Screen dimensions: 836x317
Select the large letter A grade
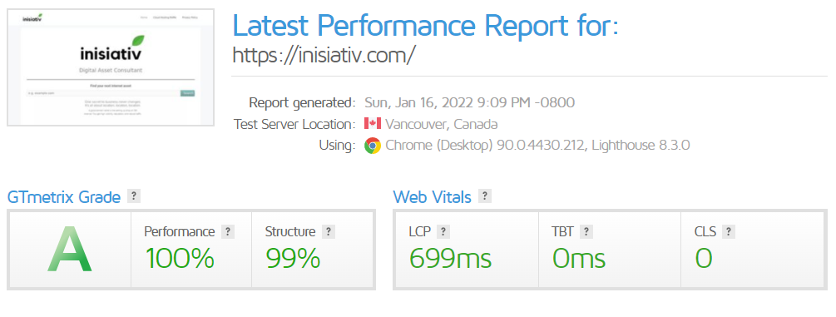69,250
